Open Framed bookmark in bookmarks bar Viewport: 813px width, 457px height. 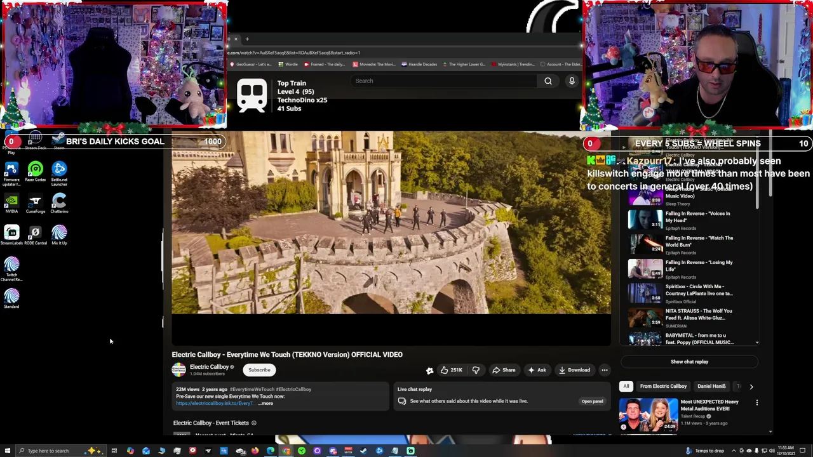pos(325,64)
